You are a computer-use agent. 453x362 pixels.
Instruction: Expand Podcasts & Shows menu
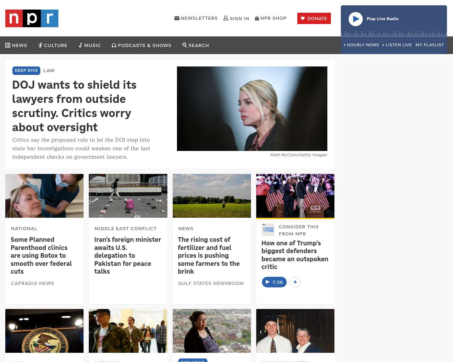142,45
